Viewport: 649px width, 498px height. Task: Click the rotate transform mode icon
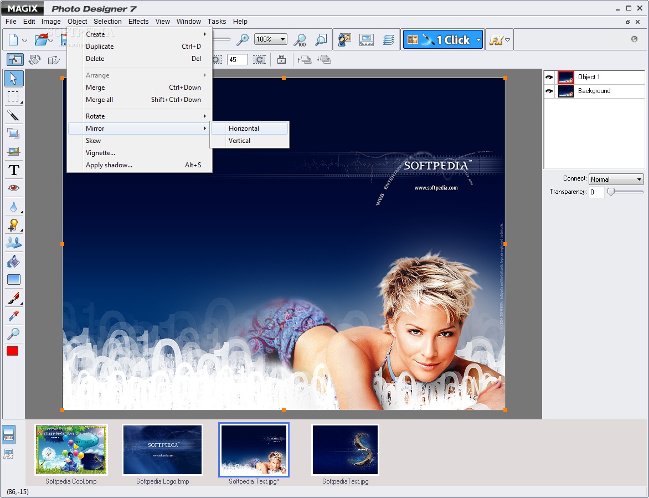pos(35,60)
